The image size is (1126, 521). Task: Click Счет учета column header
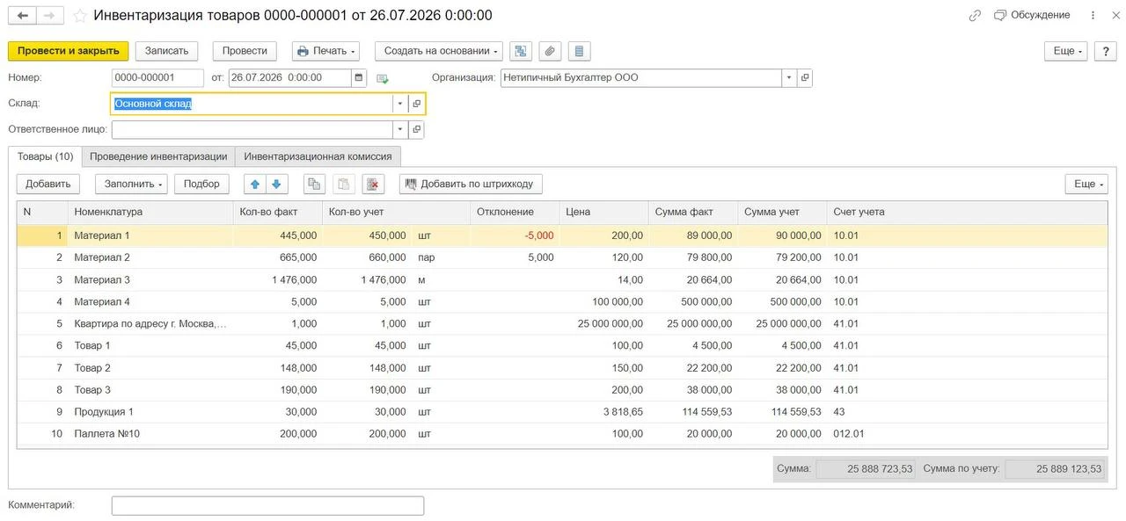click(968, 212)
